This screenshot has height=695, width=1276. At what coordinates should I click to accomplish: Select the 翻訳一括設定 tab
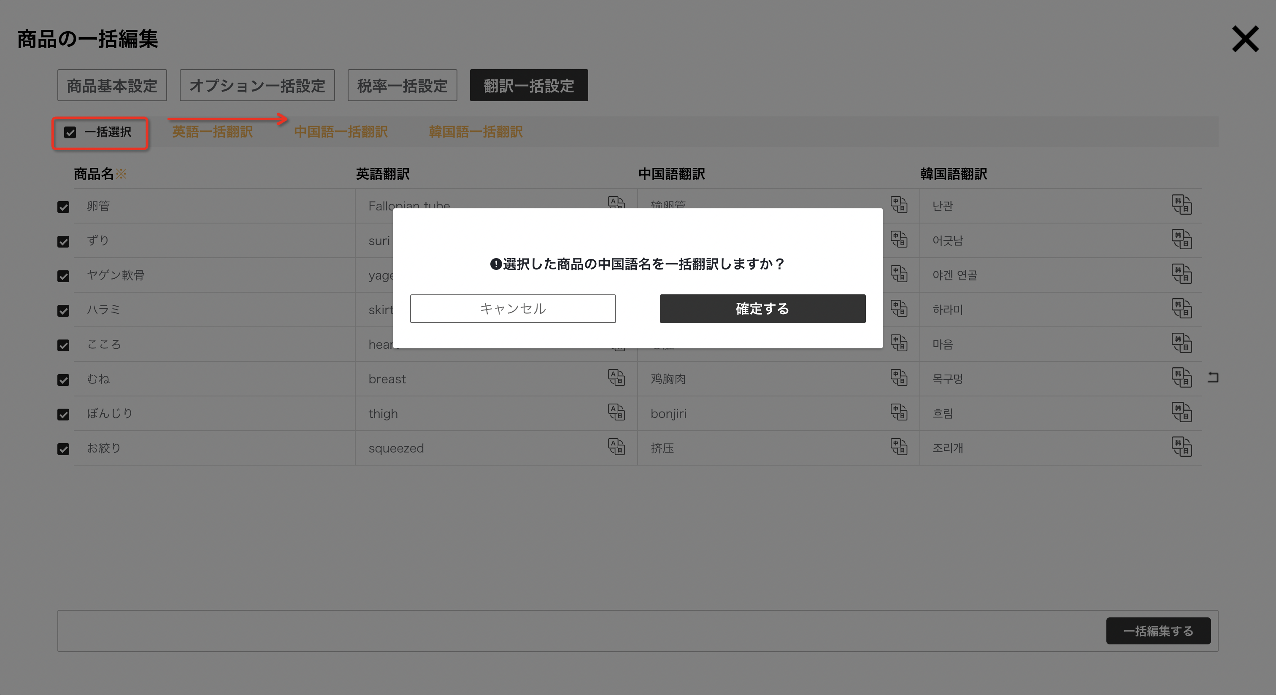(x=529, y=85)
